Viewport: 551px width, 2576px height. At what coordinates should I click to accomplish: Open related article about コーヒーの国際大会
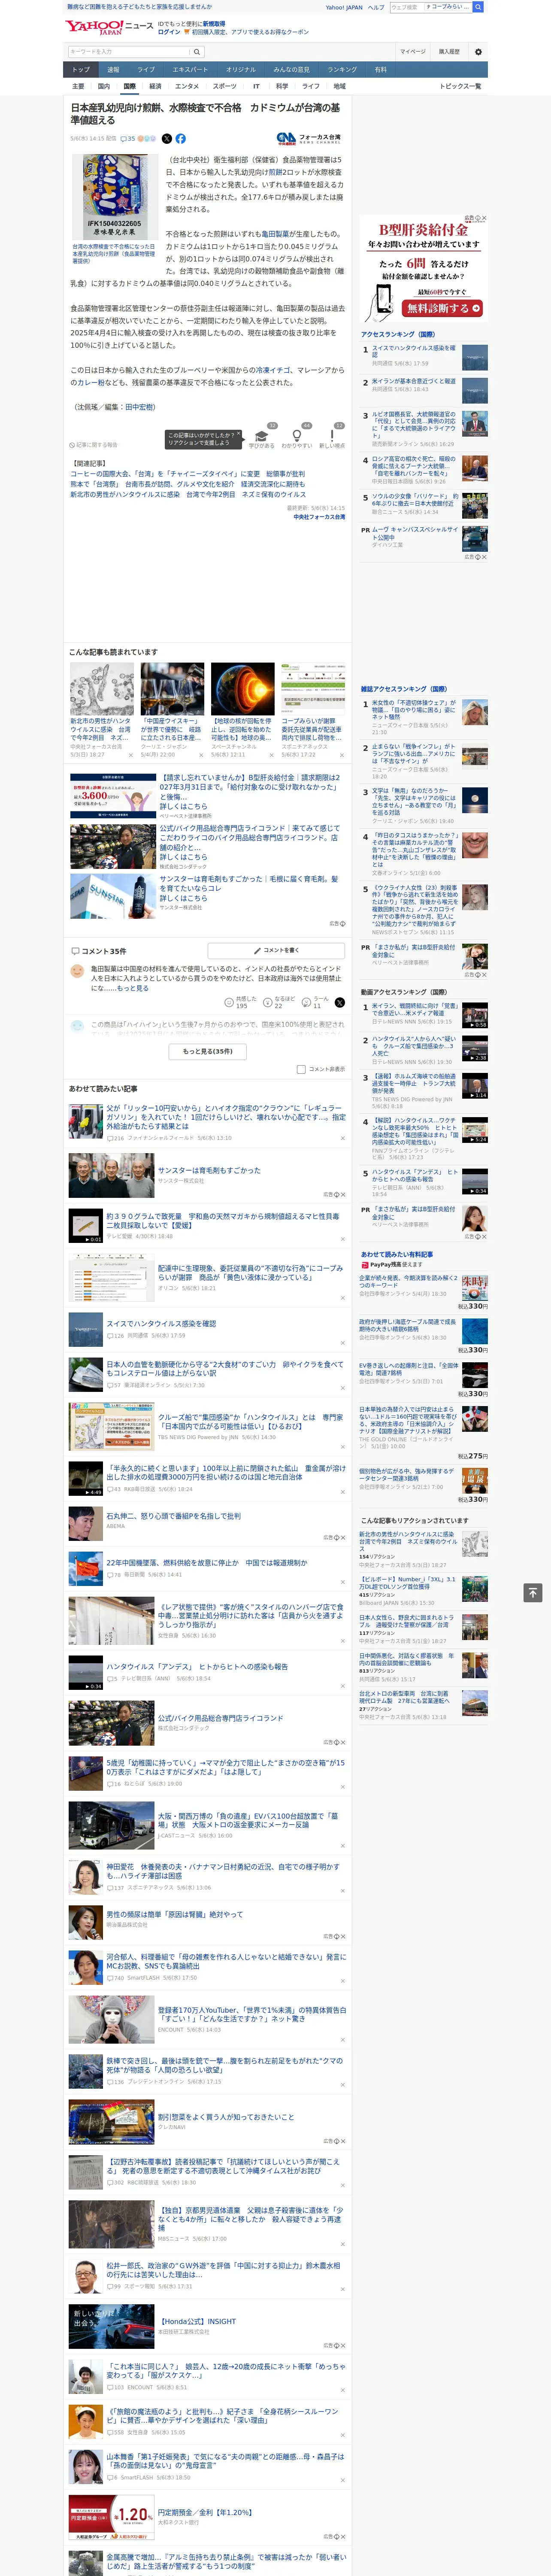188,474
